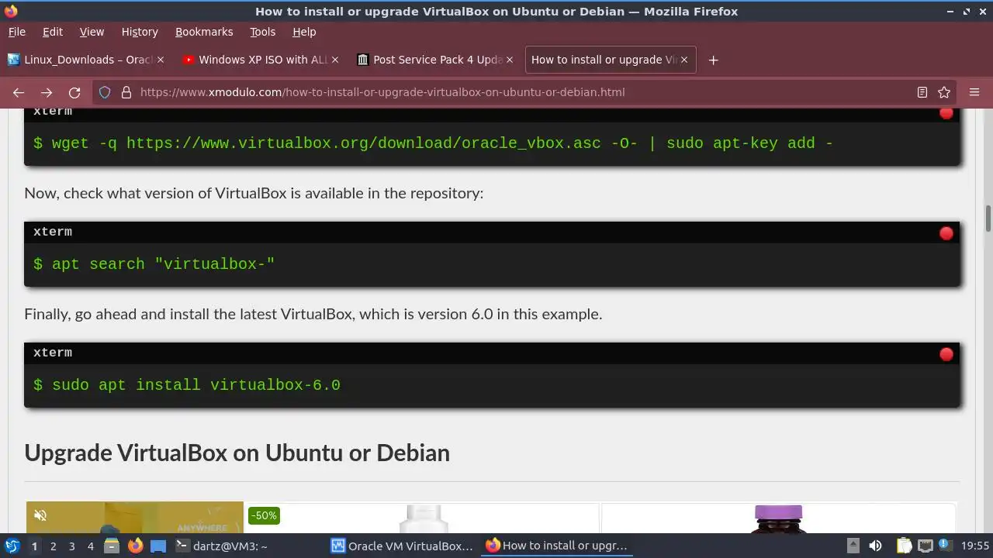Open the File menu
Screen dimensions: 993x558
tap(17, 32)
